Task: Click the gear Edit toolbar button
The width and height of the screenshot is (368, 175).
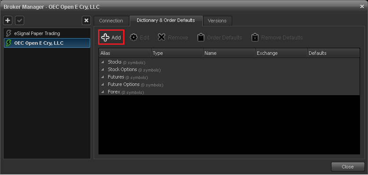Action: (x=139, y=37)
